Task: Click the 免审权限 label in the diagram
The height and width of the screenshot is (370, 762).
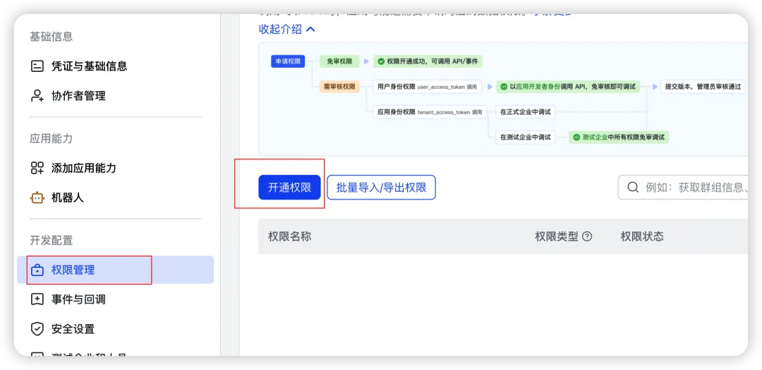Action: point(339,61)
